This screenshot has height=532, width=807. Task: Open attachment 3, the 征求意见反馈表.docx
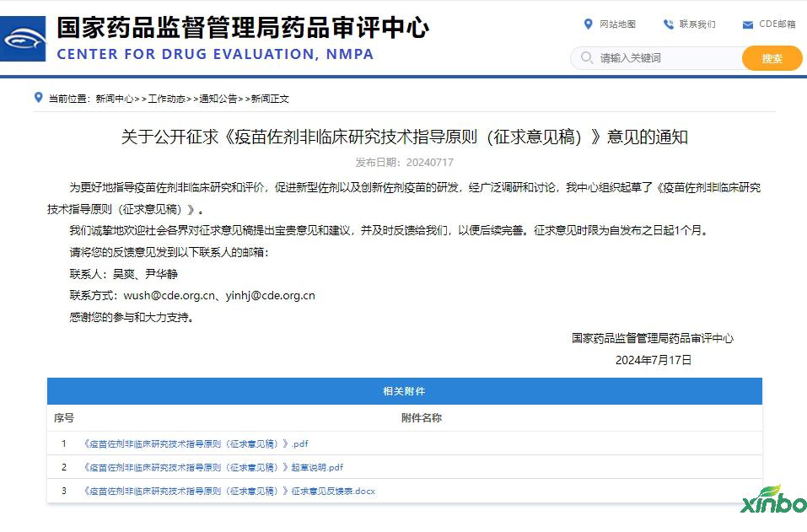[229, 492]
